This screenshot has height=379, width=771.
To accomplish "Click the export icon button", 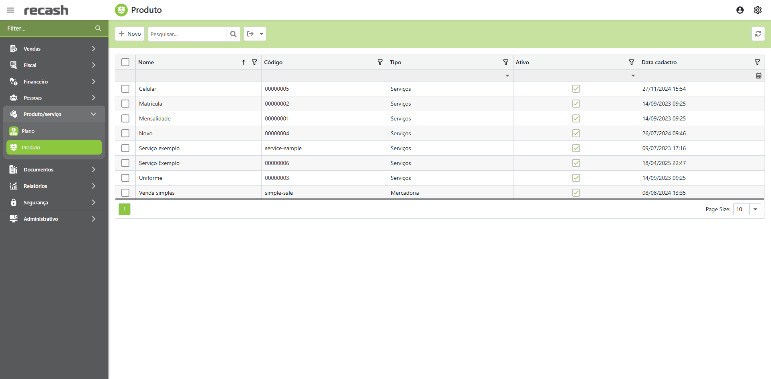I will pos(250,34).
